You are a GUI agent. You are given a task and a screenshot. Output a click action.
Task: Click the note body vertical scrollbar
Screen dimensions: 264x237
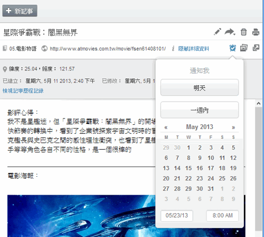[258, 169]
